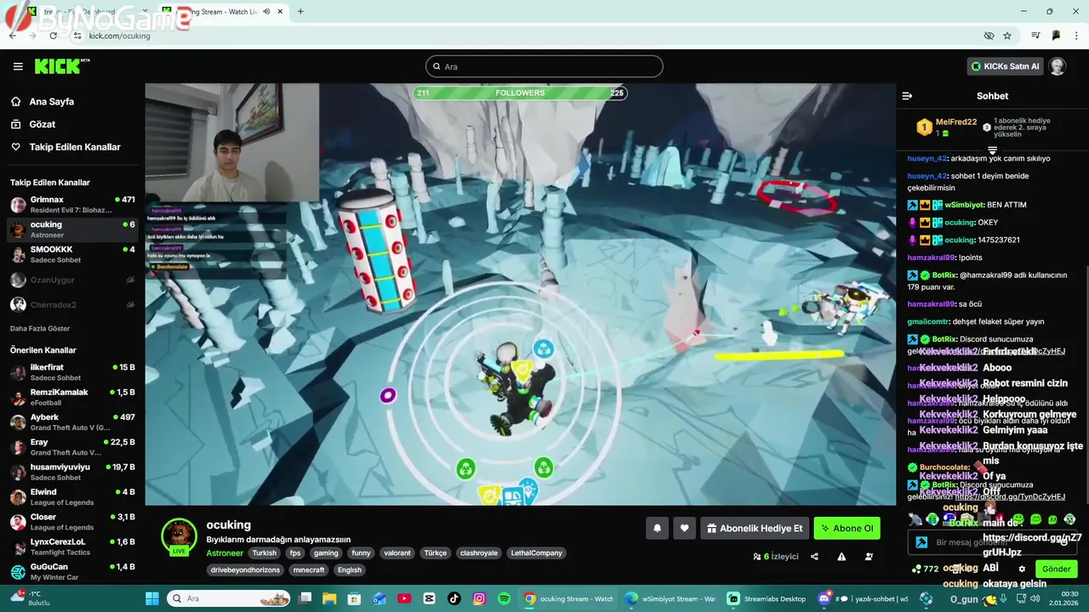
Task: Open chat settings gear icon
Action: [1022, 569]
